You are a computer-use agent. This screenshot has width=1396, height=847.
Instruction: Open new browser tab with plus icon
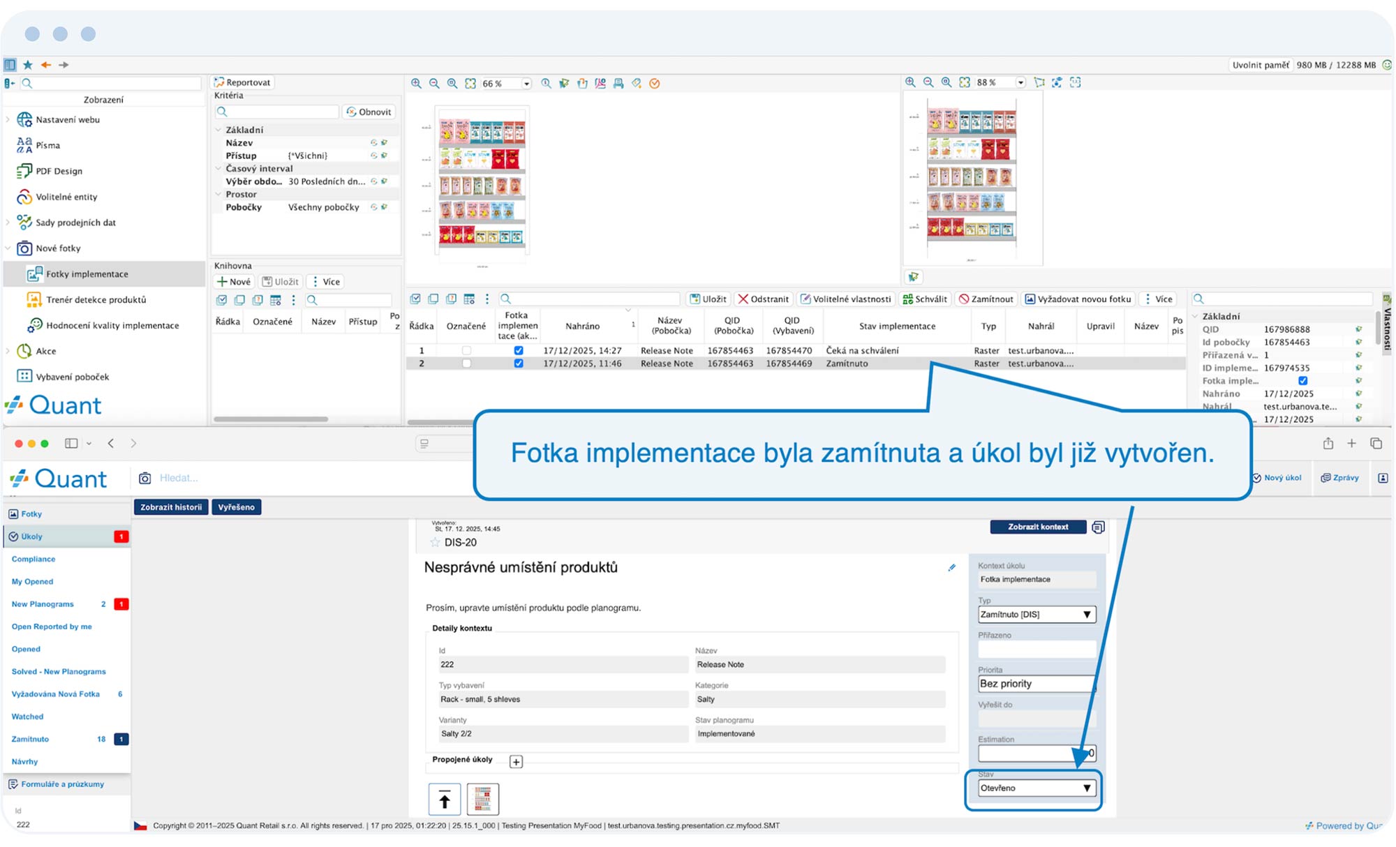click(1352, 444)
